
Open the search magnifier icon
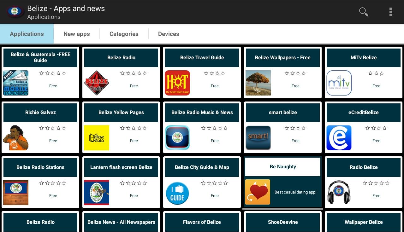[x=364, y=12]
